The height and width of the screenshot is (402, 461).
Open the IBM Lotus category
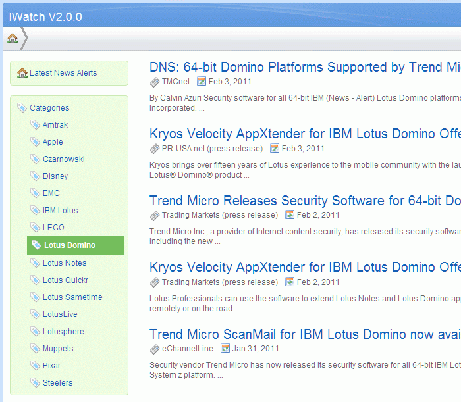(61, 211)
